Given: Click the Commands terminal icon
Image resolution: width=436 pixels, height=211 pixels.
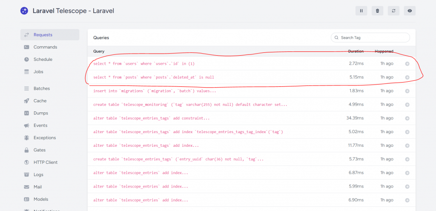Looking at the screenshot, I should coord(27,47).
